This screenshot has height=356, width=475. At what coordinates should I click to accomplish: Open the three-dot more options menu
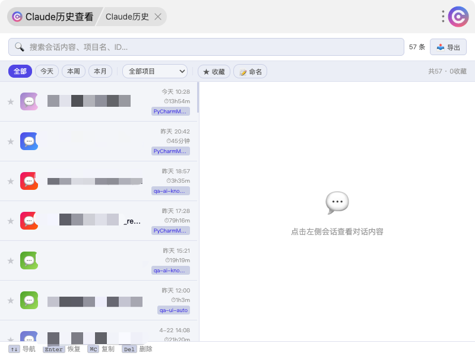[443, 17]
